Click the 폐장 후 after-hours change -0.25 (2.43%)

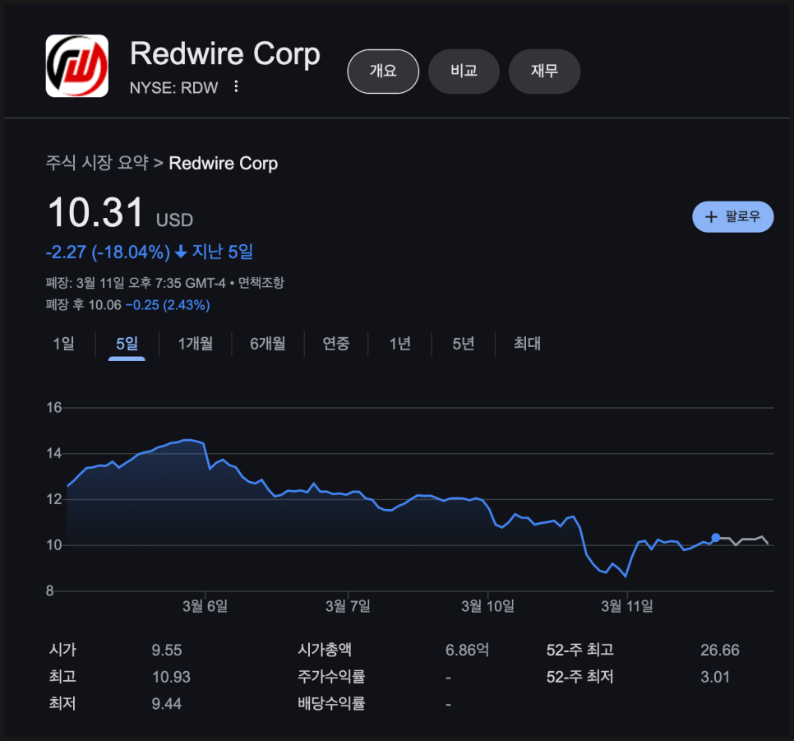168,305
